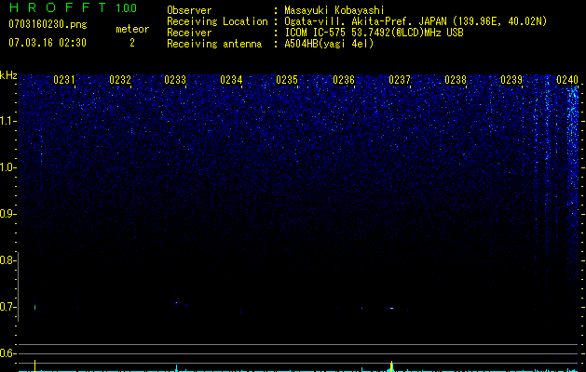Click the 0.6 kHz axis label
The width and height of the screenshot is (586, 372).
point(7,353)
